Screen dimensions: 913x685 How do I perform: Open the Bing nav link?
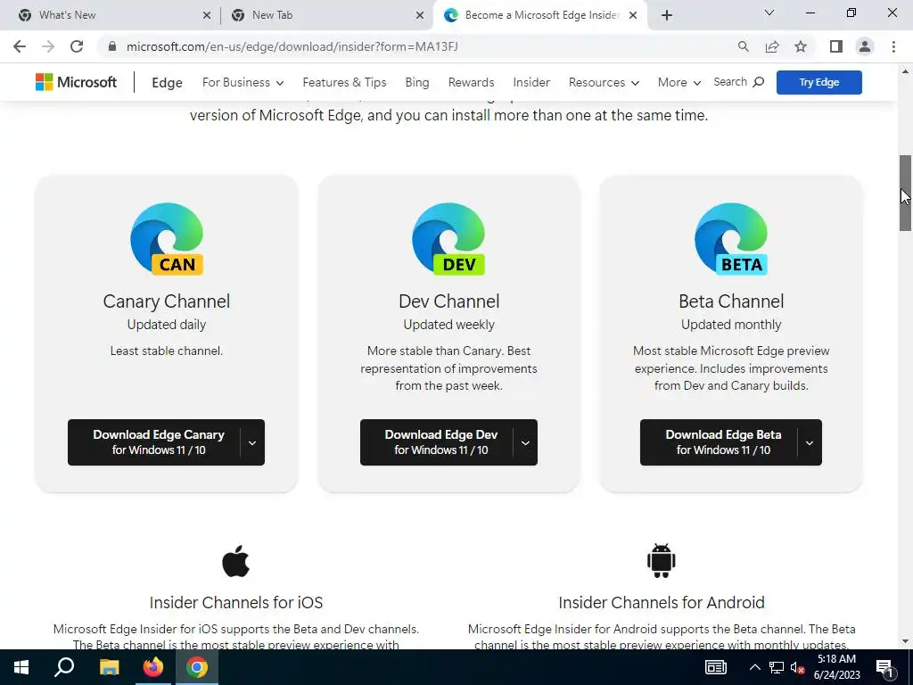417,82
